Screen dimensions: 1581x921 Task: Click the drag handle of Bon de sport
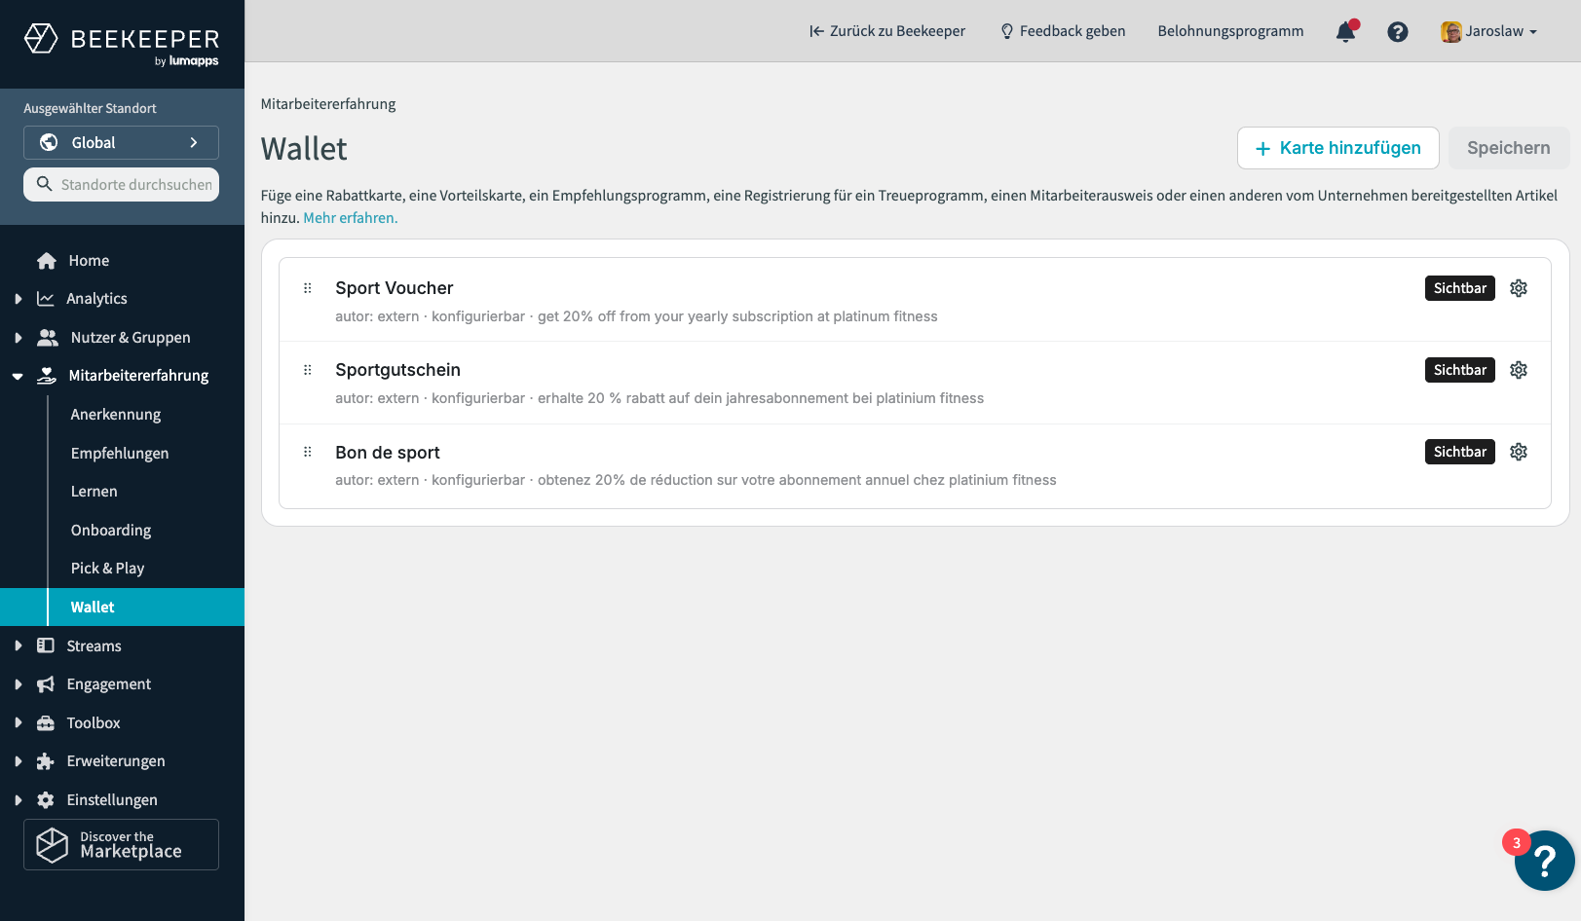pyautogui.click(x=308, y=452)
